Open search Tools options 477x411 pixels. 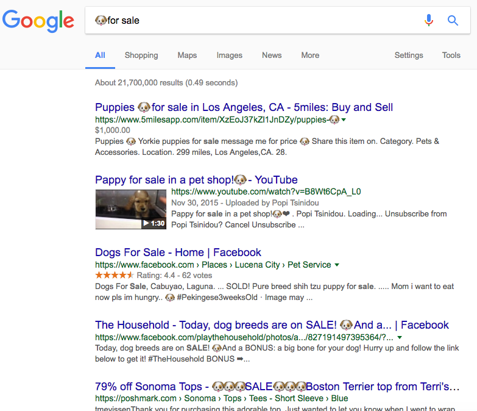tap(451, 55)
